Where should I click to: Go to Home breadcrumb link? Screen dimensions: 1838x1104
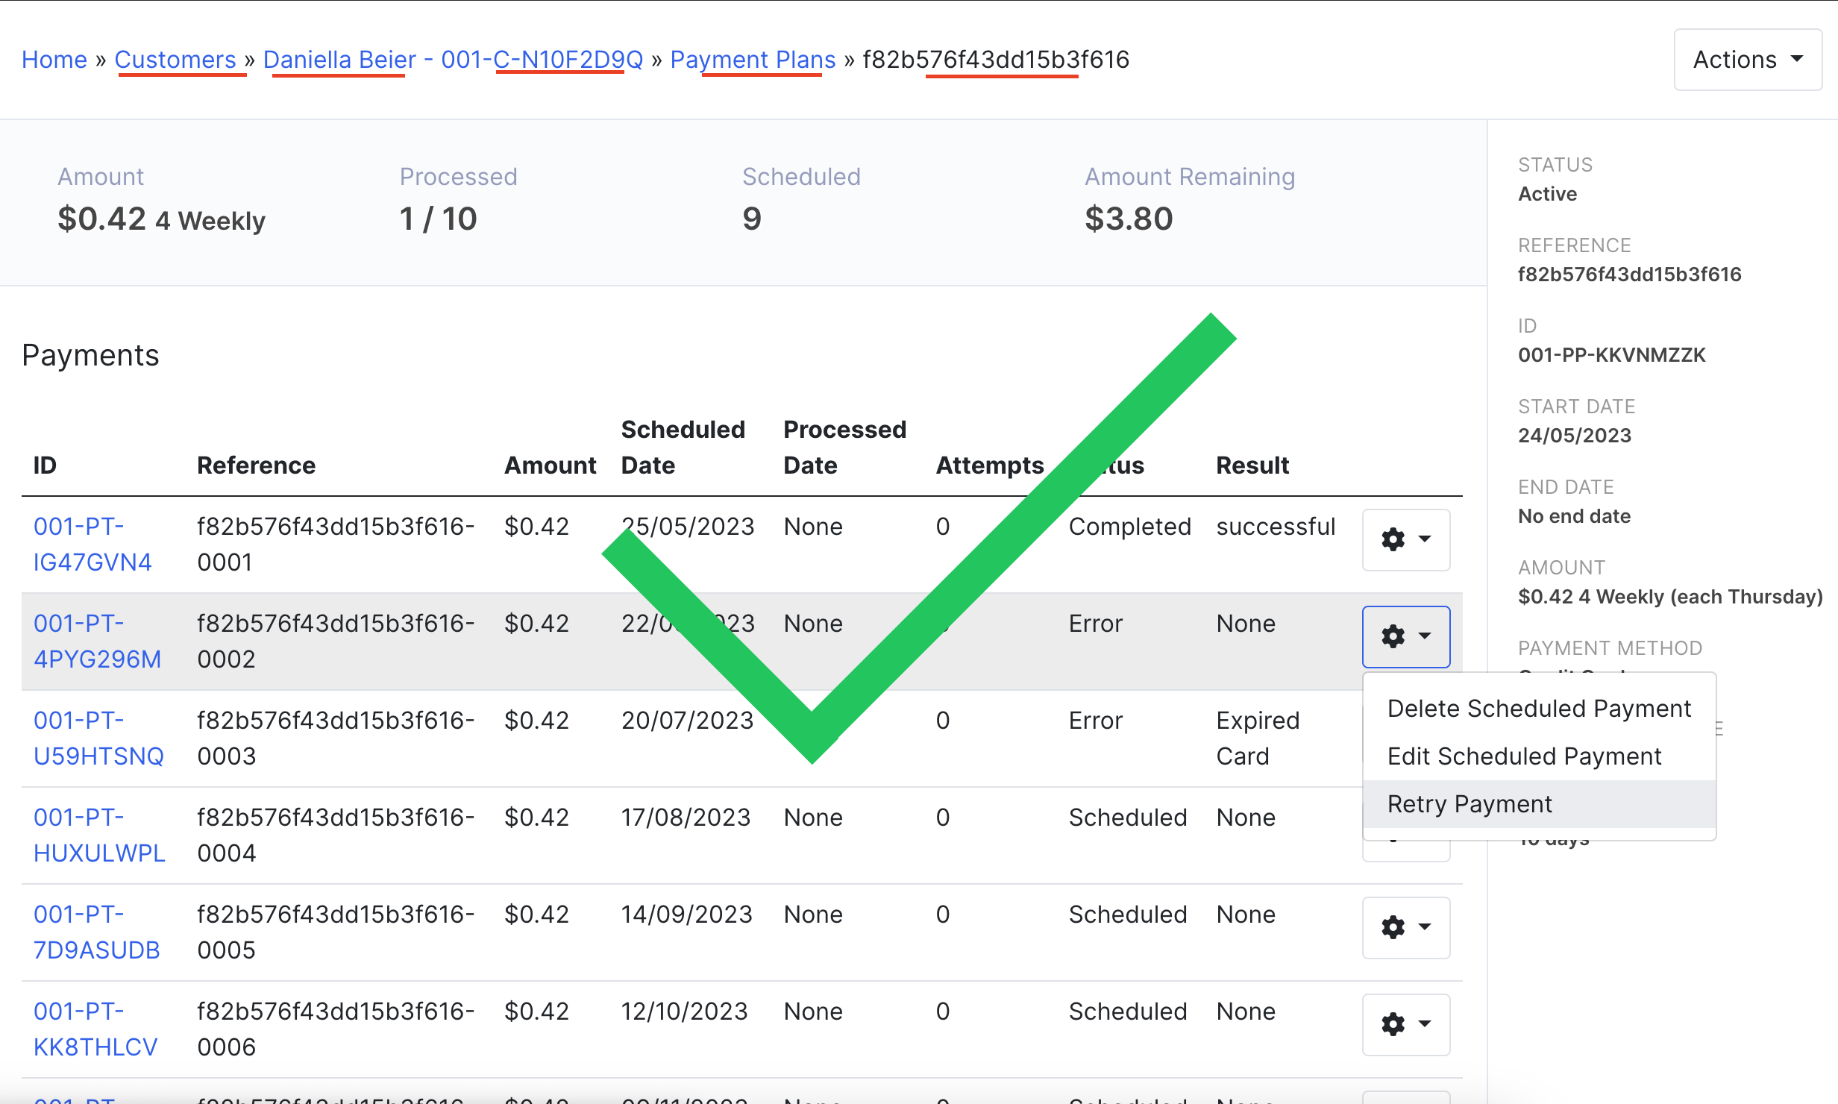click(x=54, y=60)
